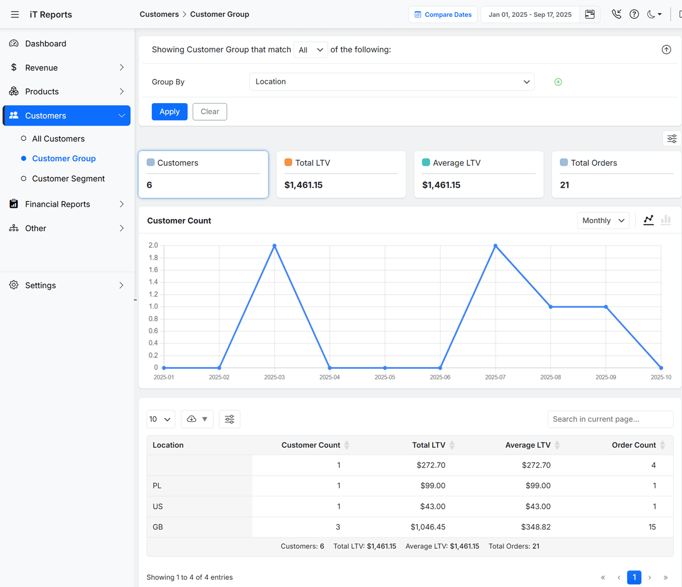Click the Search in current page field
This screenshot has height=587, width=682.
[610, 419]
